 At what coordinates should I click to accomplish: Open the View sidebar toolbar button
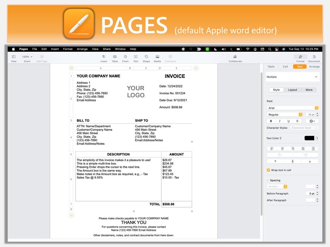click(14, 57)
